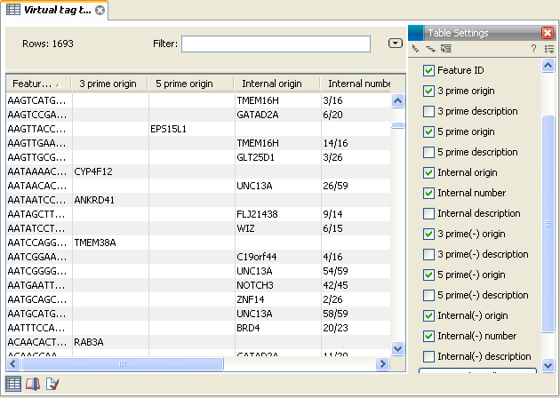
Task: Click the table horizontal scrollbar right arrow
Action: pyautogui.click(x=382, y=363)
